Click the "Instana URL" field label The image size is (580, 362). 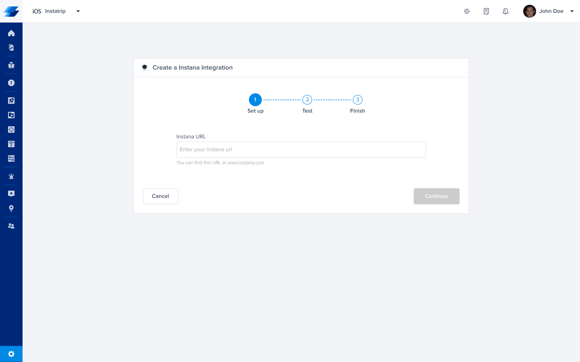[191, 137]
